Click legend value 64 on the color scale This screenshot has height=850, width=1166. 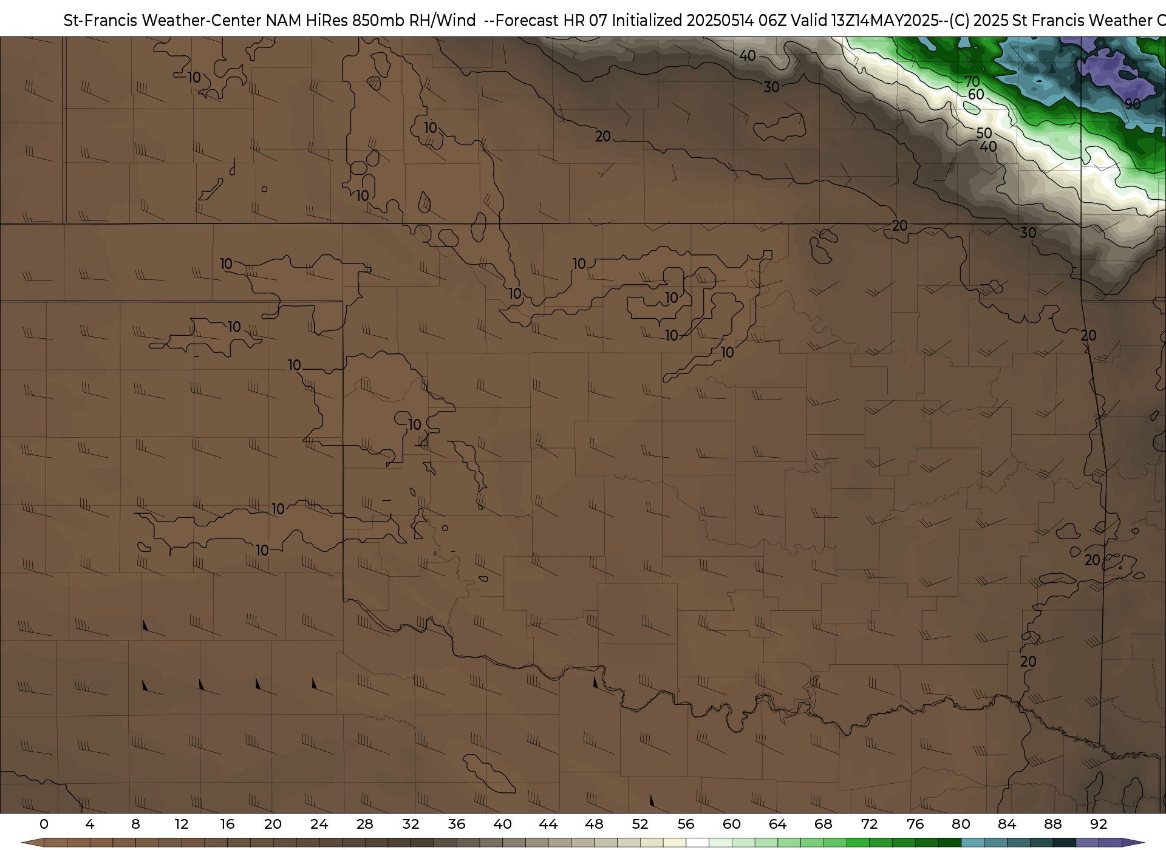pyautogui.click(x=777, y=824)
